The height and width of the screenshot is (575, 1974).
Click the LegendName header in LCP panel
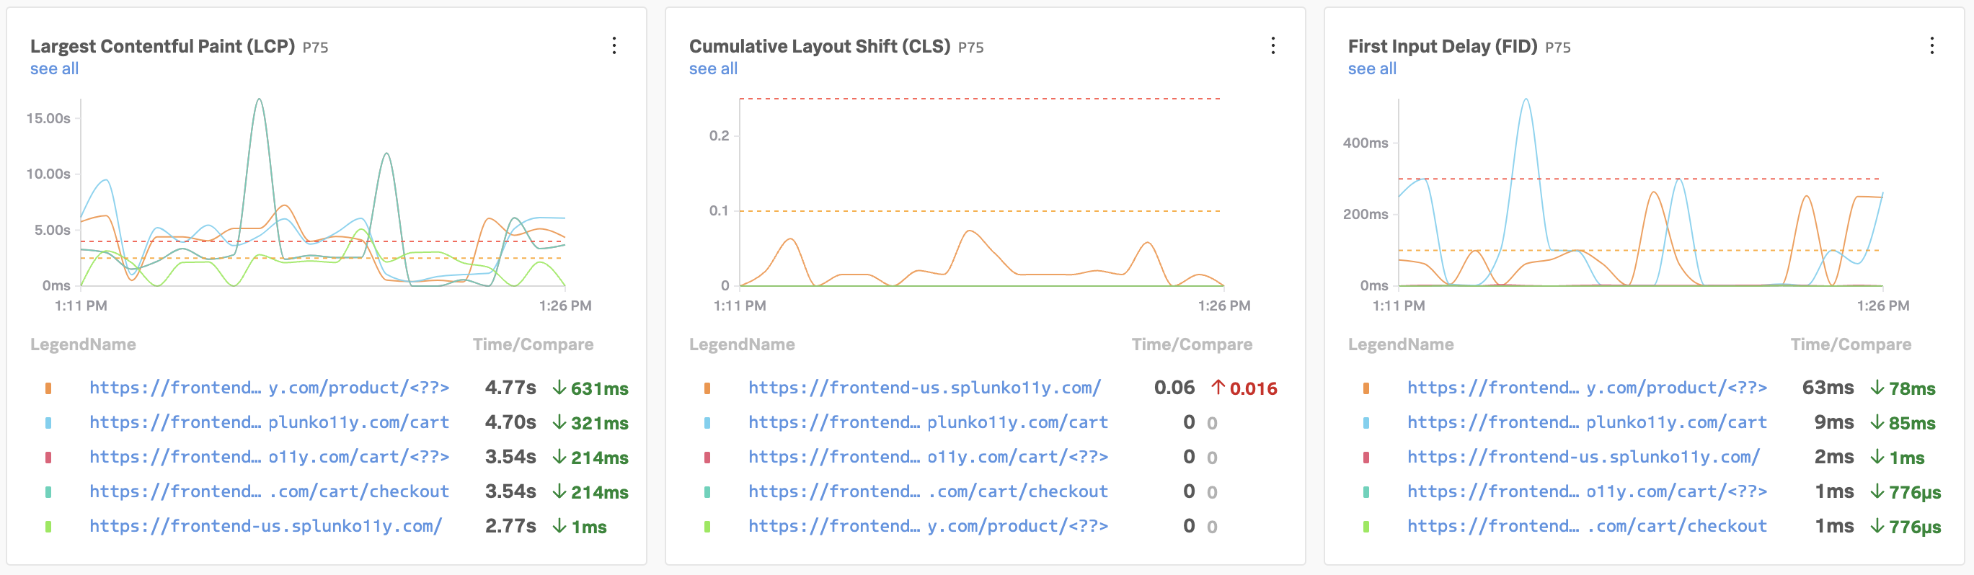pos(83,344)
